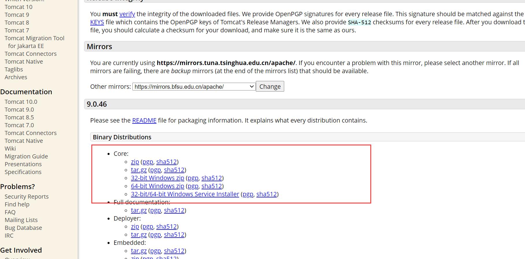
Task: Open pgp link for 32-bit Windows zip
Action: [x=193, y=178]
